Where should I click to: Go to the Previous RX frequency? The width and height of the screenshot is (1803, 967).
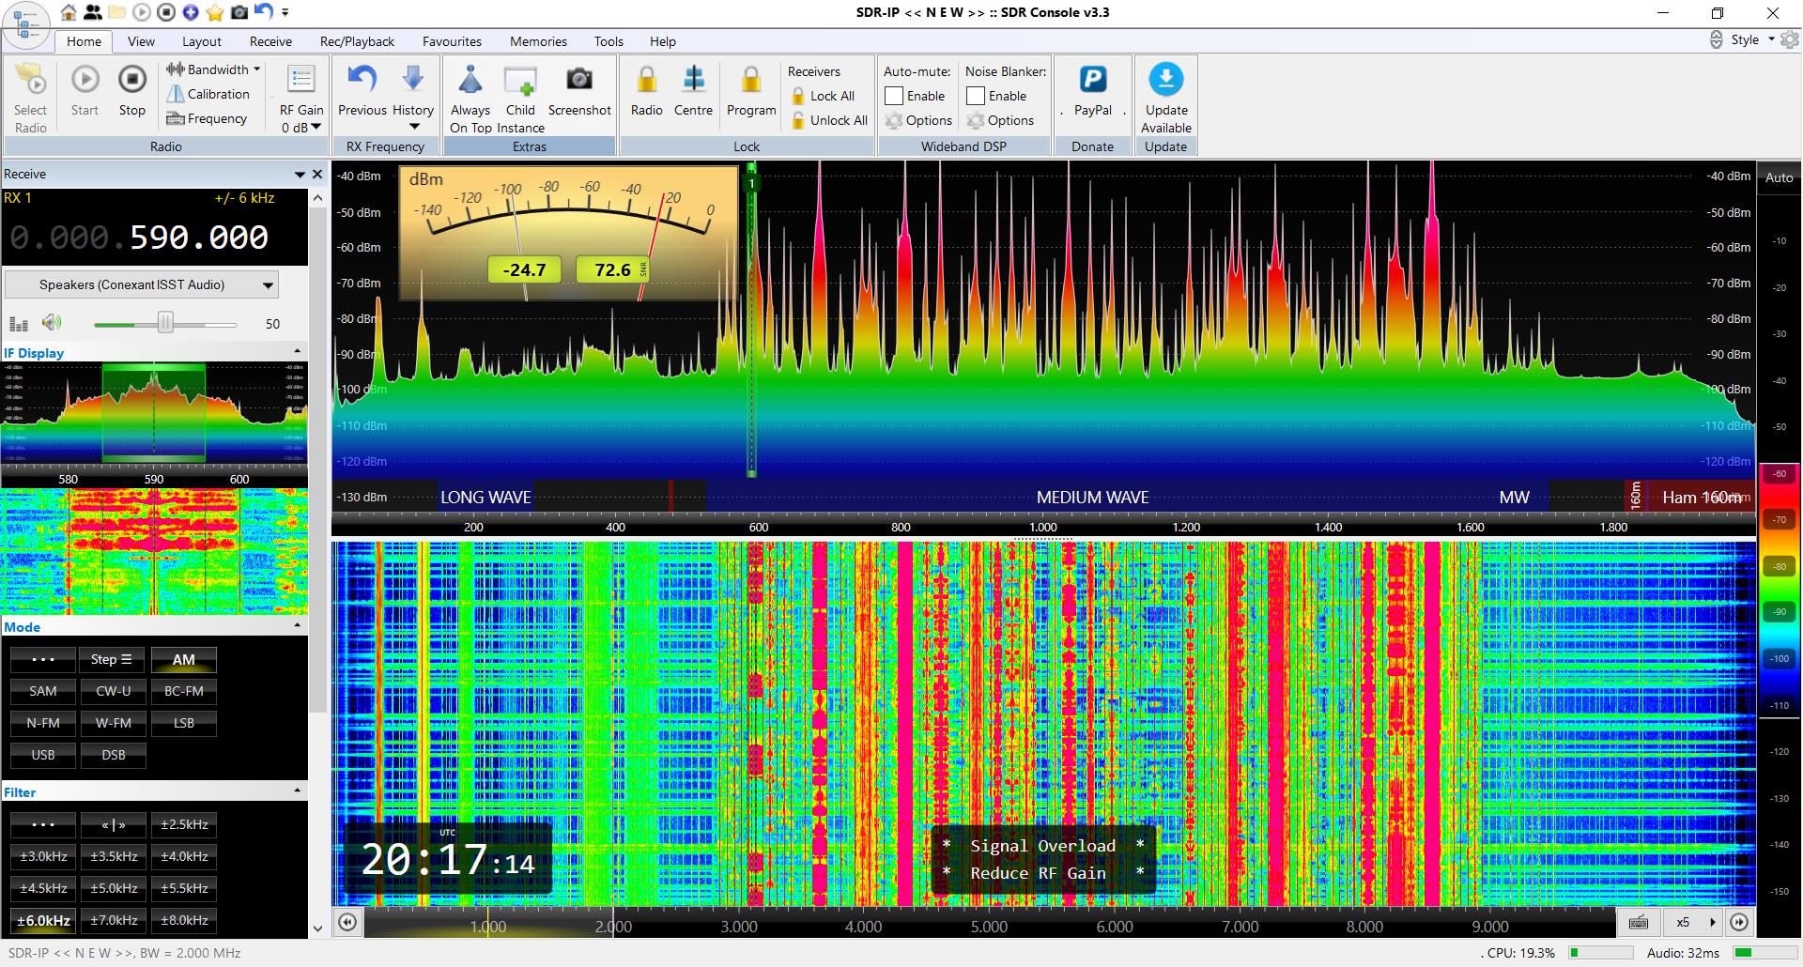[x=362, y=81]
